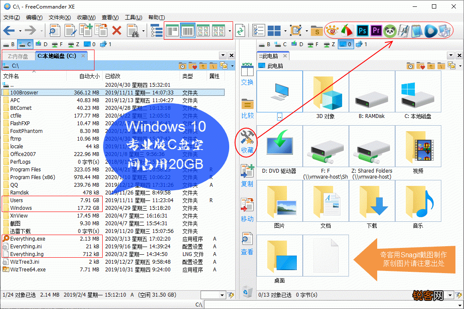Open the 文件夹(X) menu
This screenshot has height=309, width=464.
[x=59, y=18]
